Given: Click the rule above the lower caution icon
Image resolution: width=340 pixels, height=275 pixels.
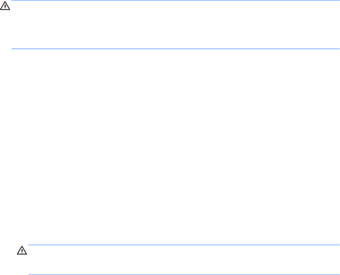Looking at the screenshot, I should tap(184, 245).
